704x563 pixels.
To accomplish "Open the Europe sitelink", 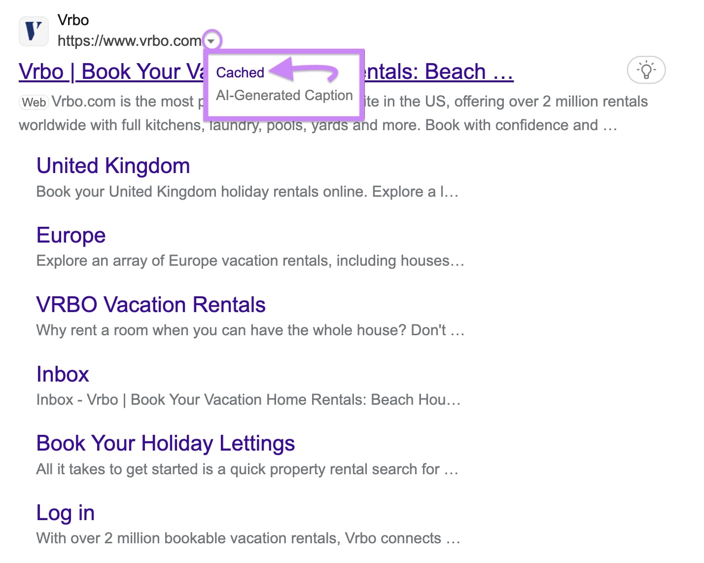I will (x=70, y=235).
